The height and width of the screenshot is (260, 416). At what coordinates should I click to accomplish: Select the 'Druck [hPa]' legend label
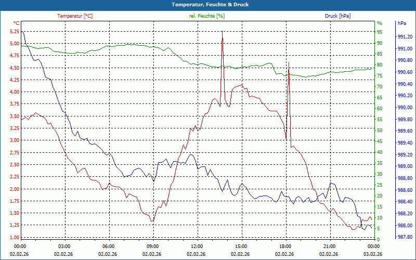point(337,16)
